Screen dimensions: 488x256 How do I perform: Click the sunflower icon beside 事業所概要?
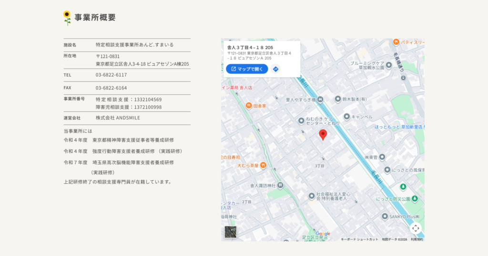click(x=67, y=18)
